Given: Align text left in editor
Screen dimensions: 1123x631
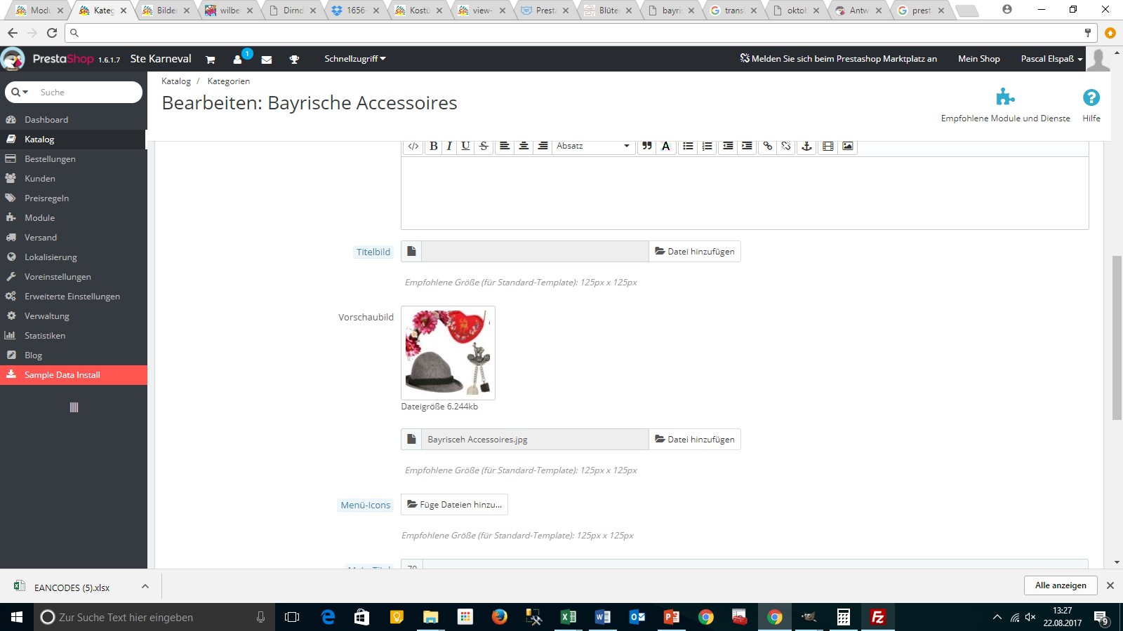Looking at the screenshot, I should tap(504, 146).
